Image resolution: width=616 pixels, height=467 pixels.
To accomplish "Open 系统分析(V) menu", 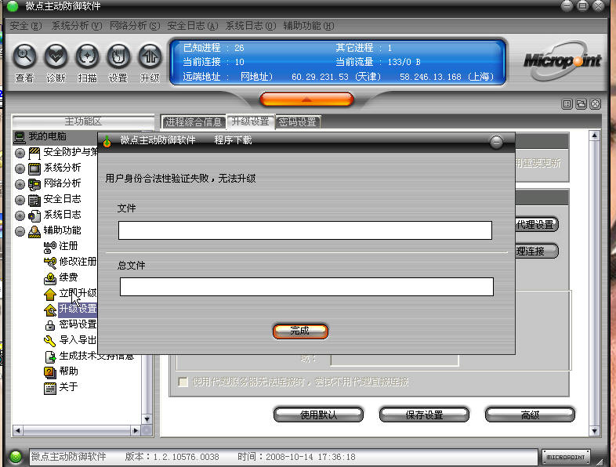I will coord(77,26).
